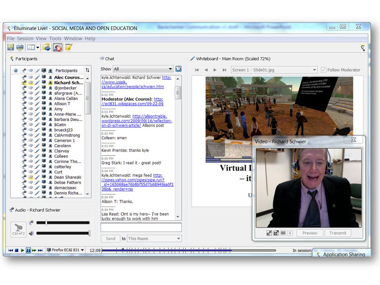The height and width of the screenshot is (285, 380).
Task: Select Alec Couros in participants list
Action: (x=68, y=78)
